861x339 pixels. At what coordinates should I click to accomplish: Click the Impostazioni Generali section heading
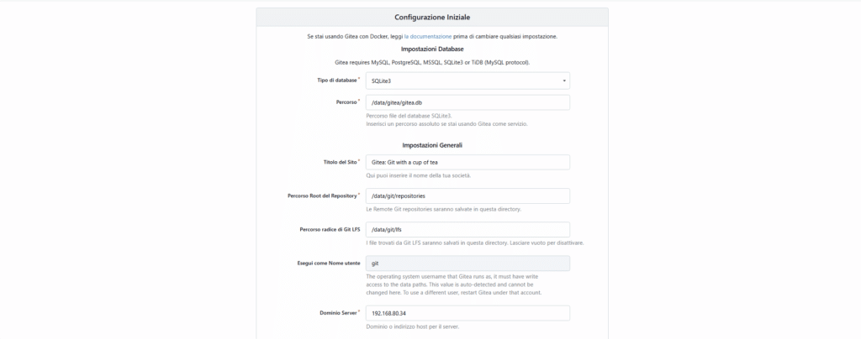tap(432, 145)
